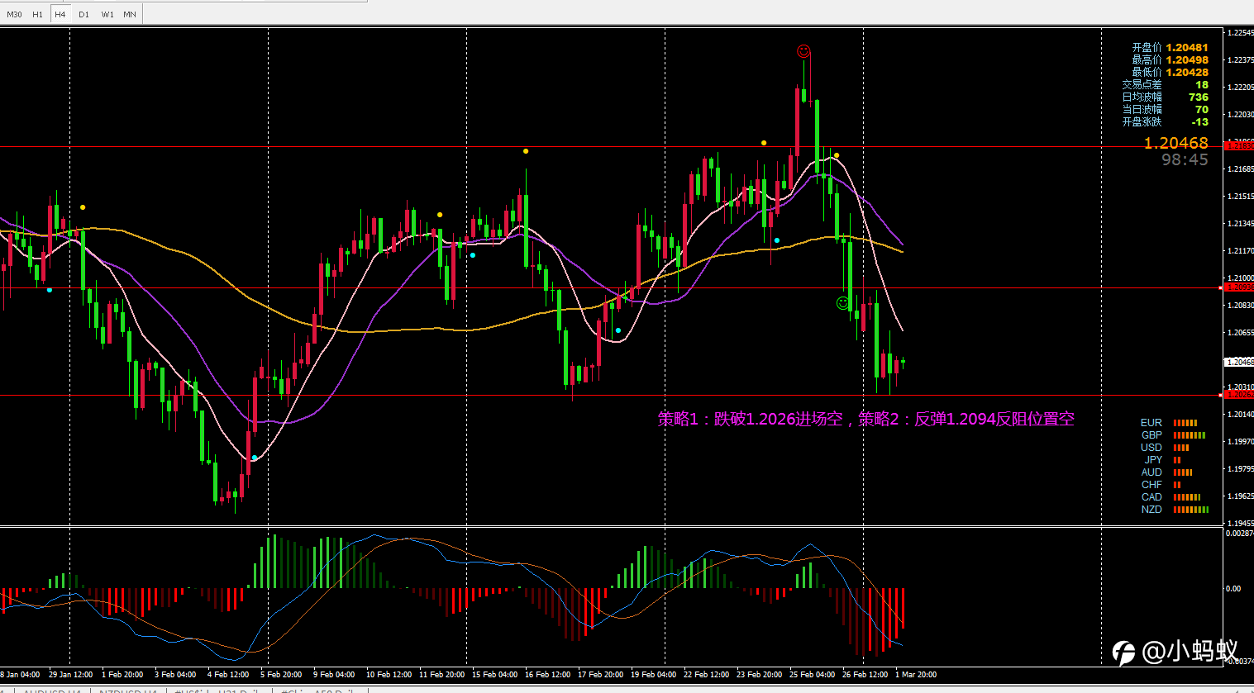
Task: Select the upper red horizontal line
Action: pyautogui.click(x=612, y=288)
